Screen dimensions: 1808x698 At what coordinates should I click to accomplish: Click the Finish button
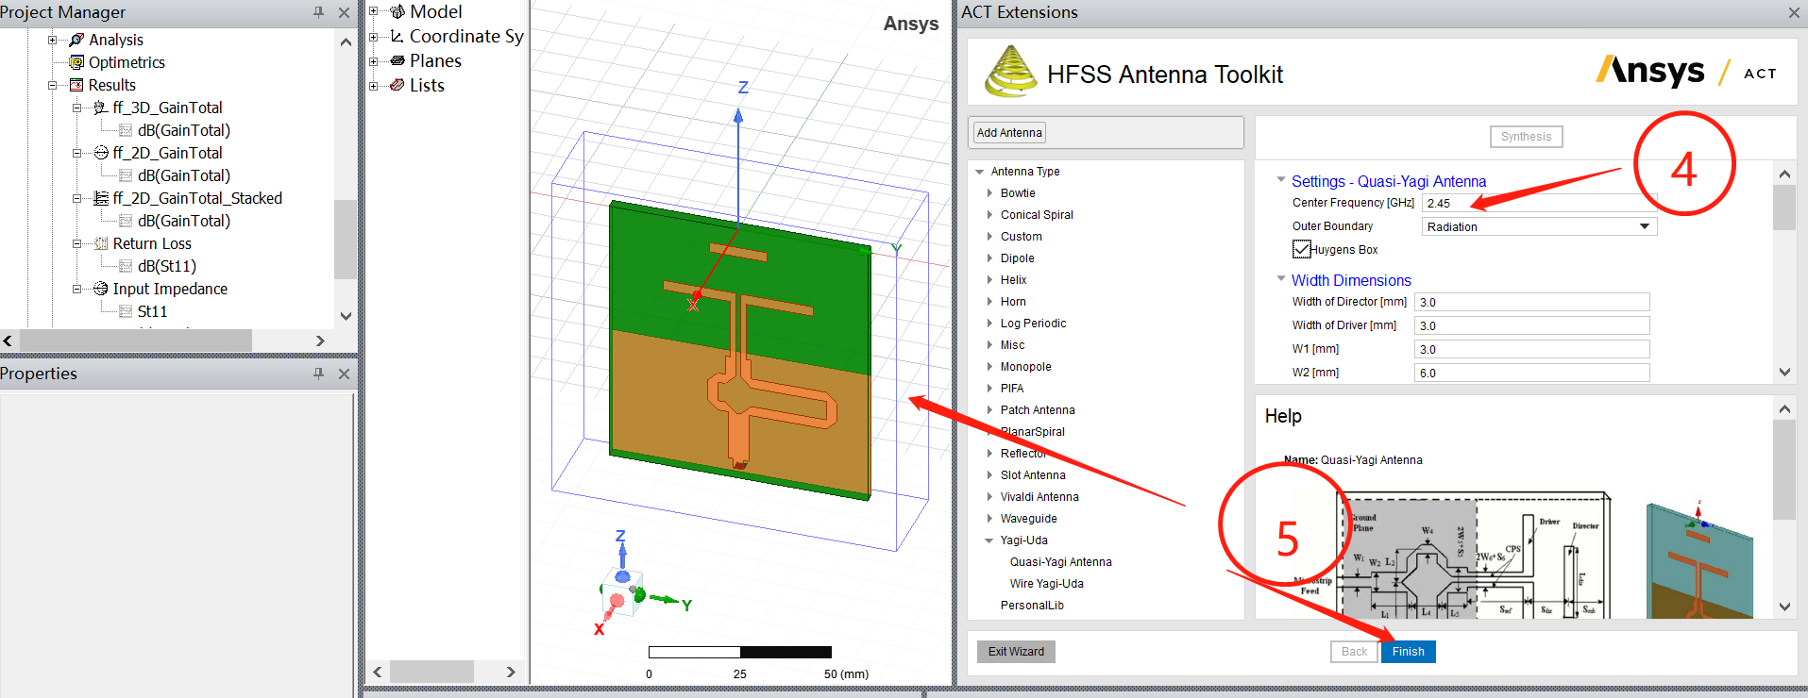(x=1408, y=652)
